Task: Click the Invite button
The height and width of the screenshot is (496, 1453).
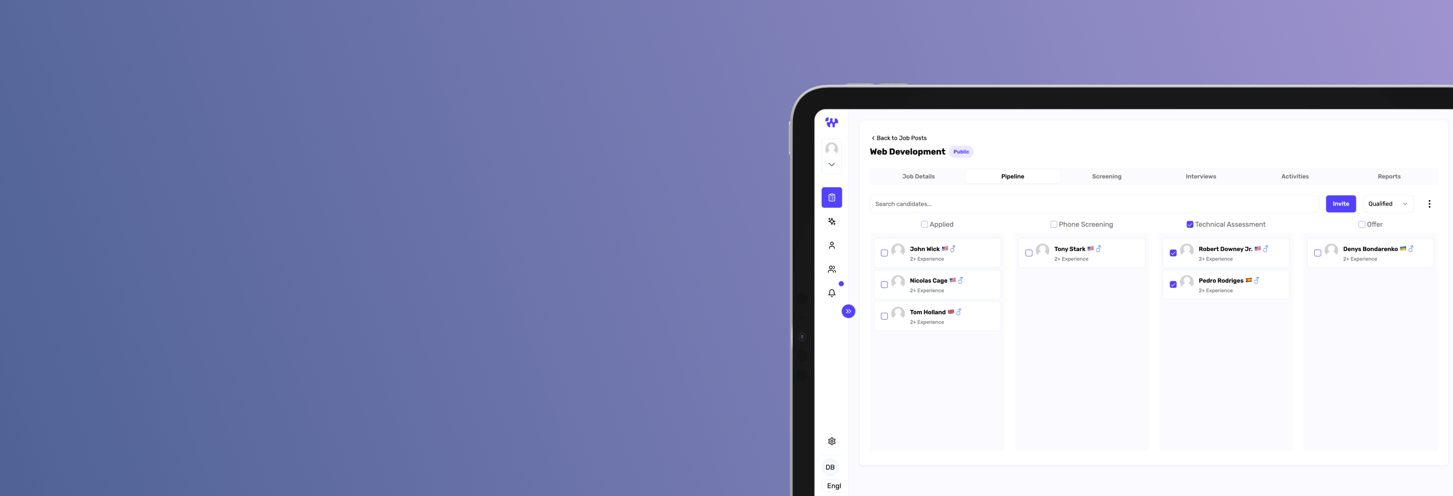Action: [1341, 203]
